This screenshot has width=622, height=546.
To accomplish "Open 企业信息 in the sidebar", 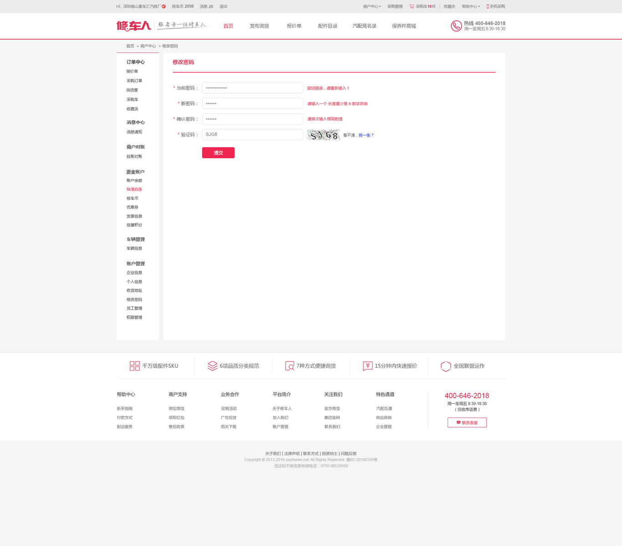I will pyautogui.click(x=134, y=273).
